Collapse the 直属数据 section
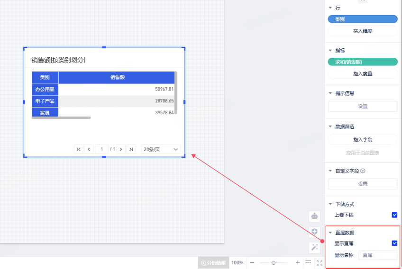402x269 pixels. (x=330, y=233)
